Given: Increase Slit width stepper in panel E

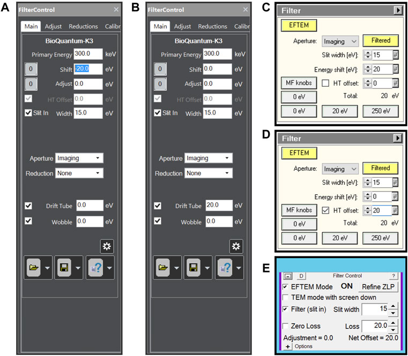Looking at the screenshot, I should (393, 306).
